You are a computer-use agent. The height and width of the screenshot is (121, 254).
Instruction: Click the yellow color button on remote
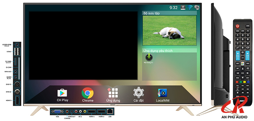pyautogui.click(x=244, y=82)
